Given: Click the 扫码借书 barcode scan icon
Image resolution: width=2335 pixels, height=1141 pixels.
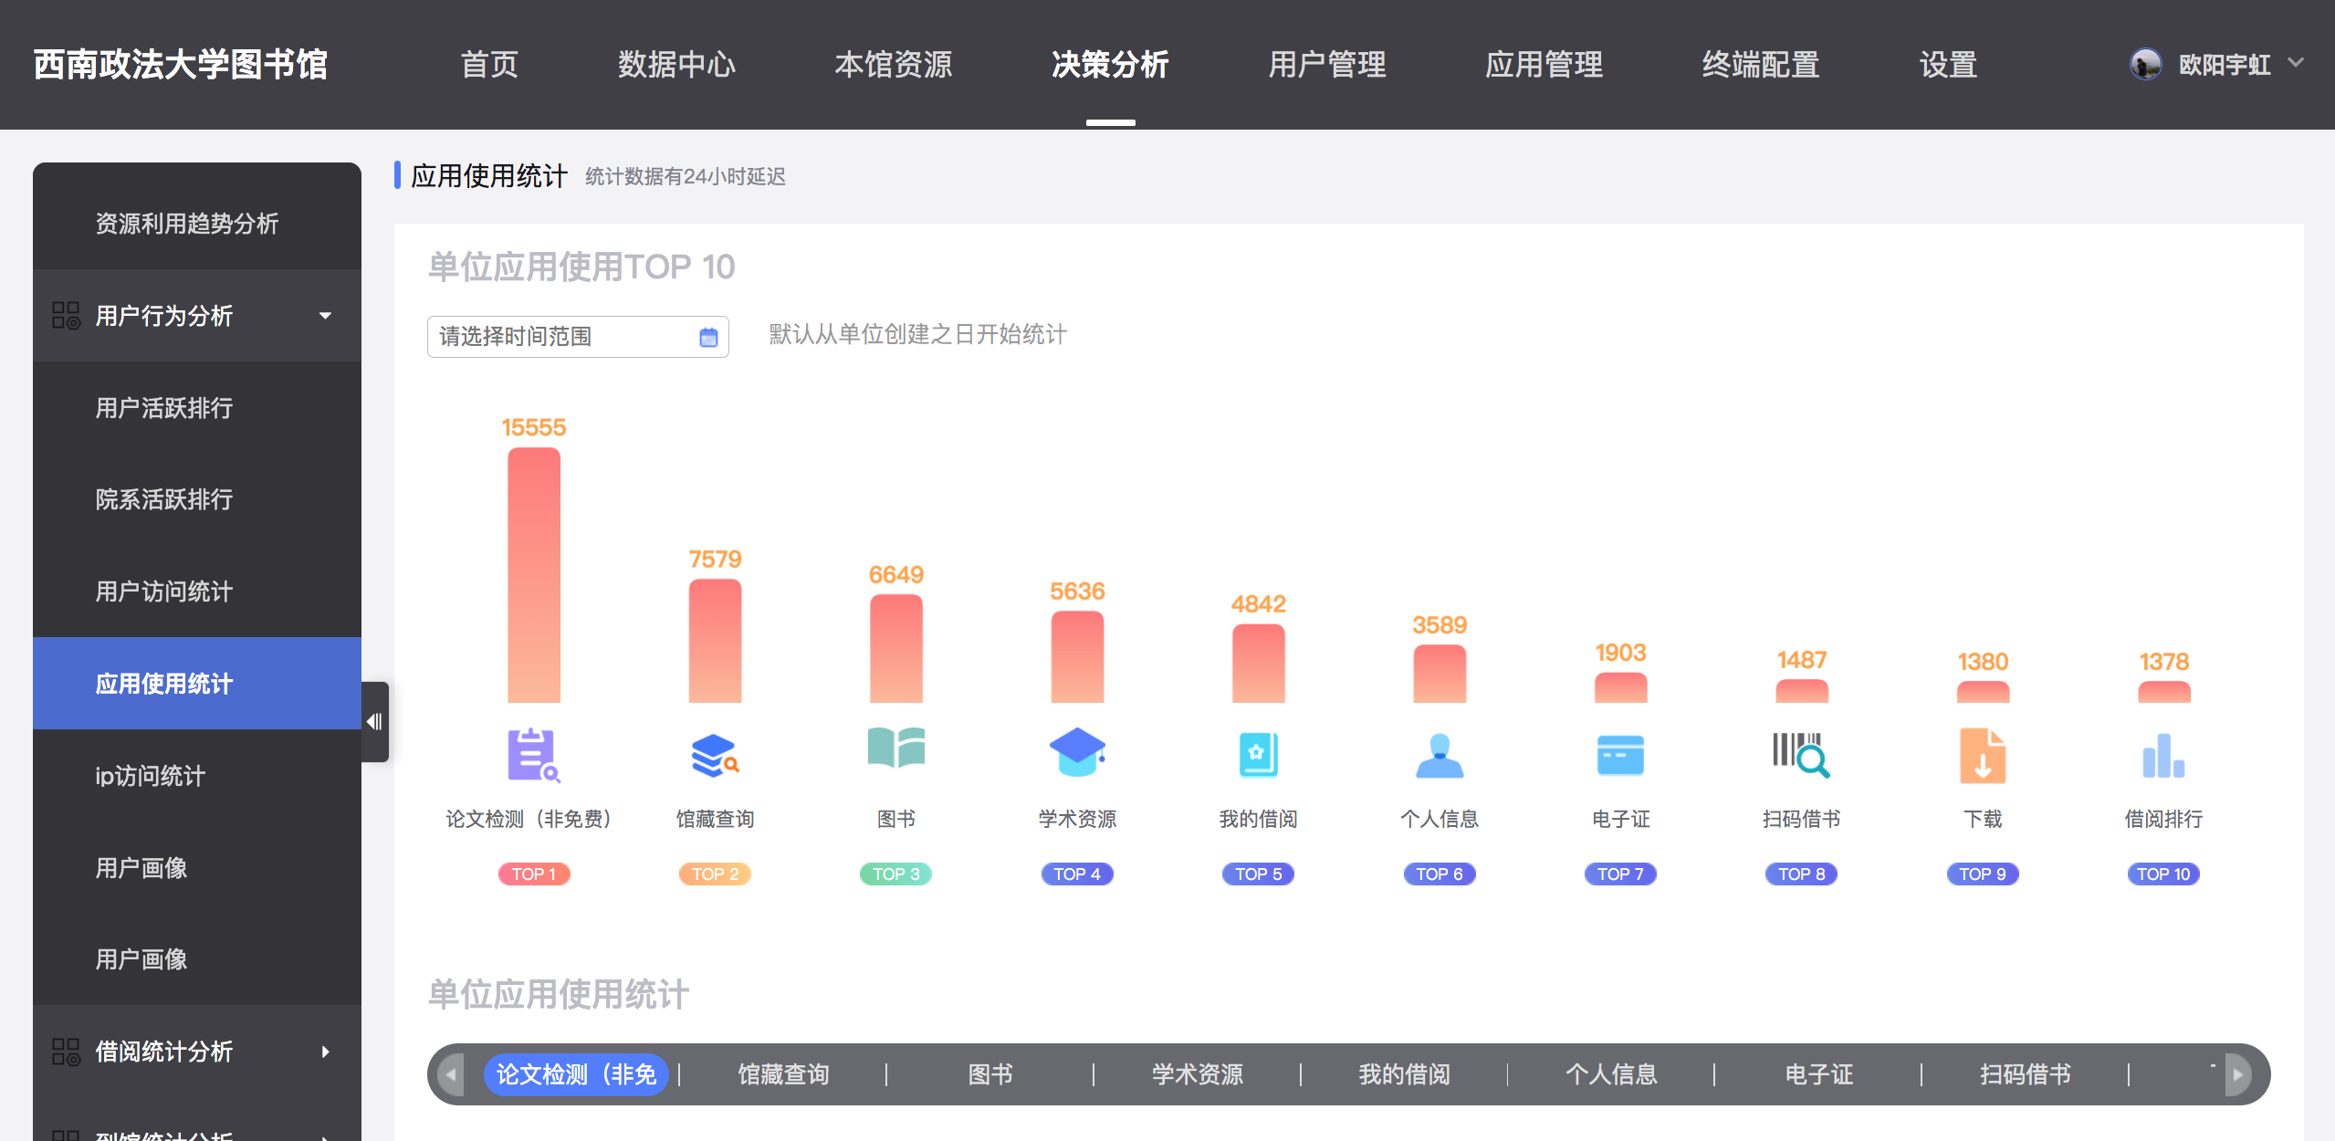Looking at the screenshot, I should click(x=1801, y=755).
